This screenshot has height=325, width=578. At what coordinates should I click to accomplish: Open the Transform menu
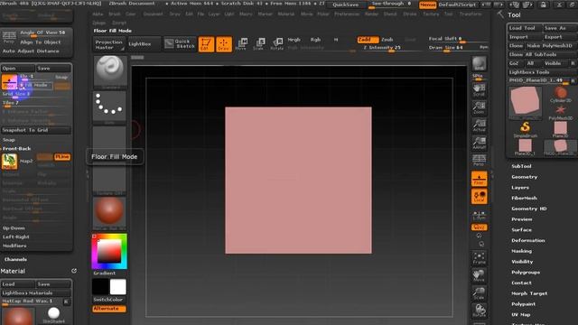pos(471,14)
